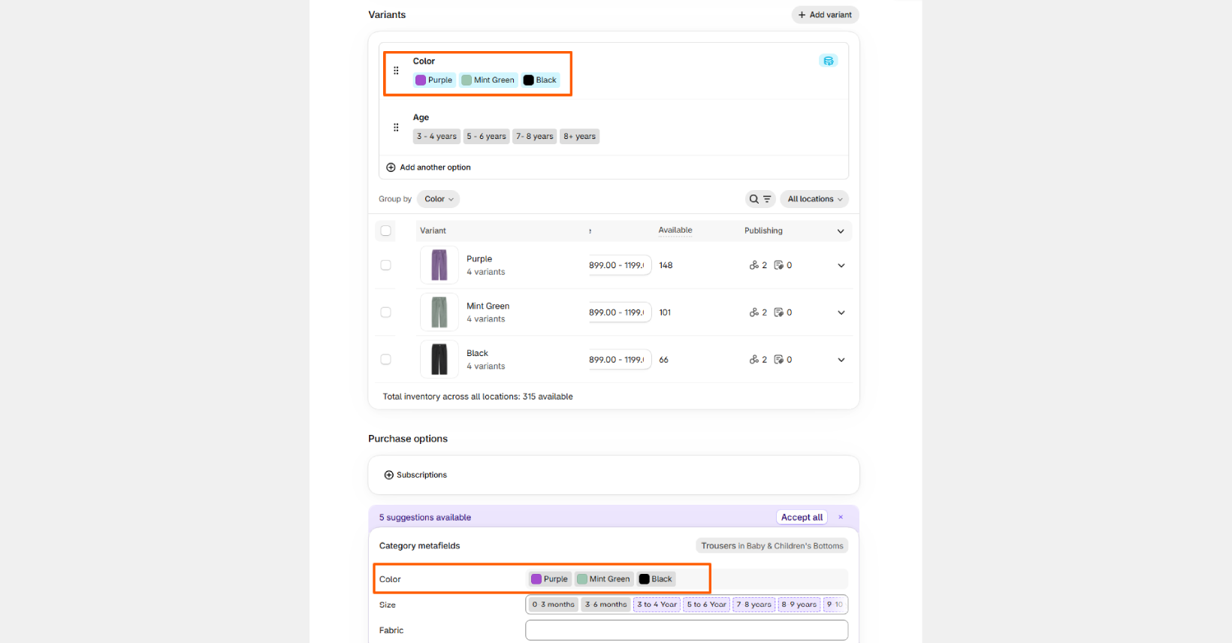Accept all suggested metafields

802,518
